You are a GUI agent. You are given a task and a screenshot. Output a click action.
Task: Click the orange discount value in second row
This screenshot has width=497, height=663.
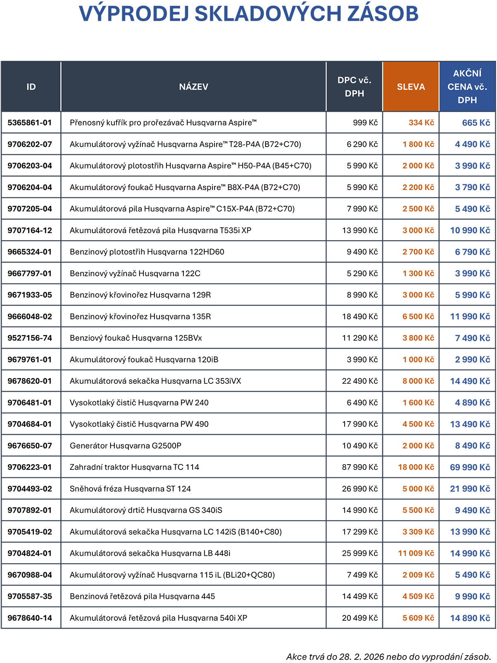coord(415,144)
